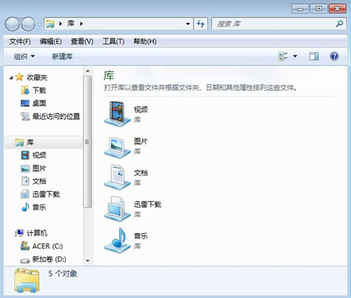Open recent pages dropdown beside navigation arrows
The image size is (351, 298).
pos(39,24)
